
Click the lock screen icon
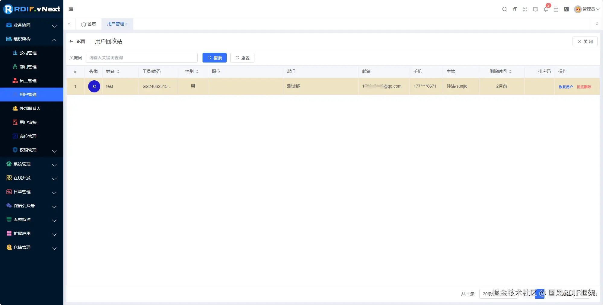[556, 9]
